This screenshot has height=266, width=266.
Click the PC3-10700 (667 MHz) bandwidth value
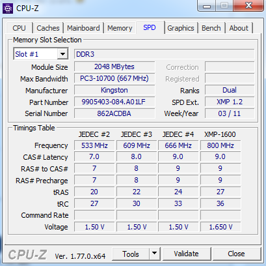pyautogui.click(x=114, y=78)
